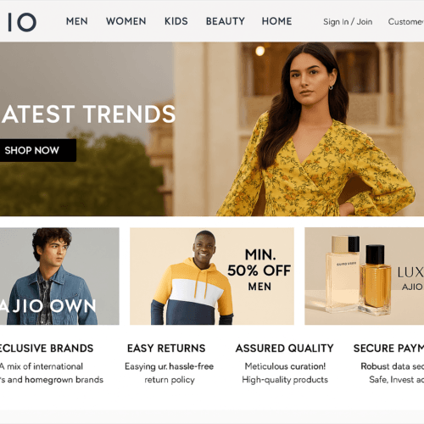424x424 pixels.
Task: Click the ASSURED QUALITY heading
Action: pos(285,349)
